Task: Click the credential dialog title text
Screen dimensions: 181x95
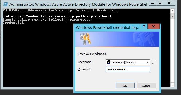Action: (x=108, y=28)
